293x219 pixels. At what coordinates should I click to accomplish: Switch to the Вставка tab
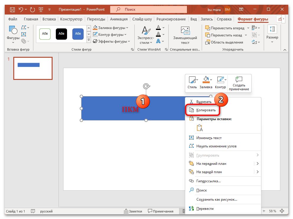pyautogui.click(x=49, y=19)
